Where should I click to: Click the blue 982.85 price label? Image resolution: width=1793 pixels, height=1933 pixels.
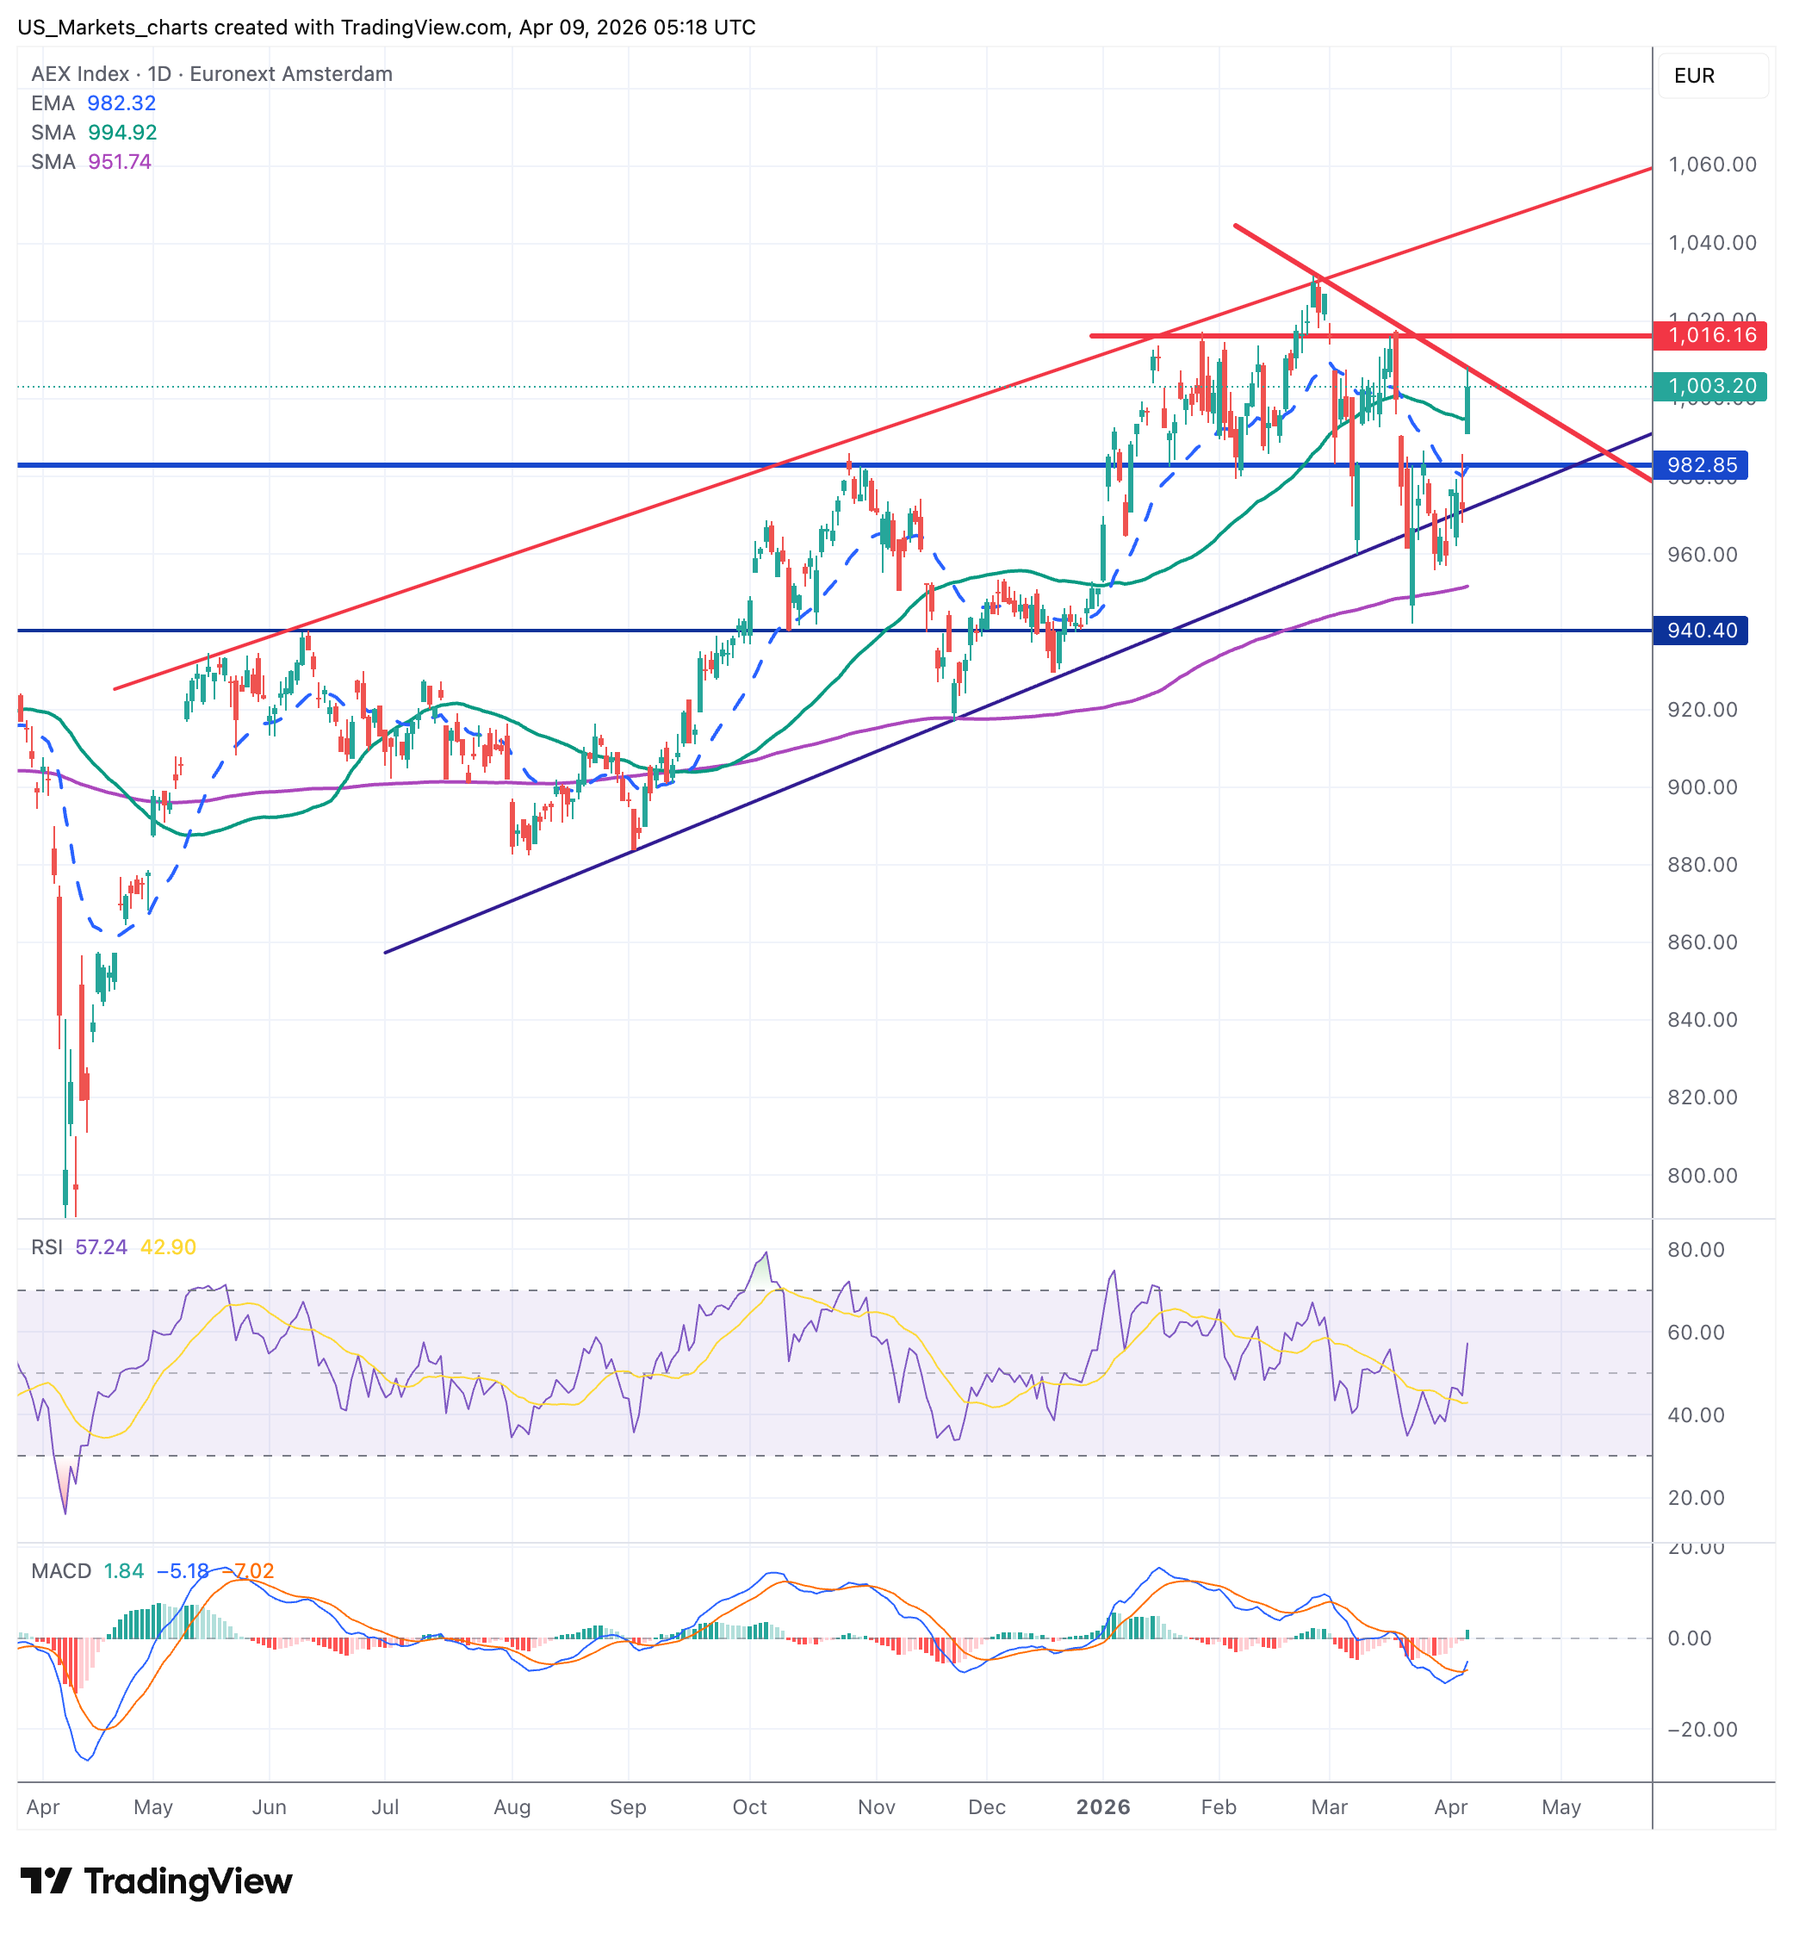(x=1701, y=465)
